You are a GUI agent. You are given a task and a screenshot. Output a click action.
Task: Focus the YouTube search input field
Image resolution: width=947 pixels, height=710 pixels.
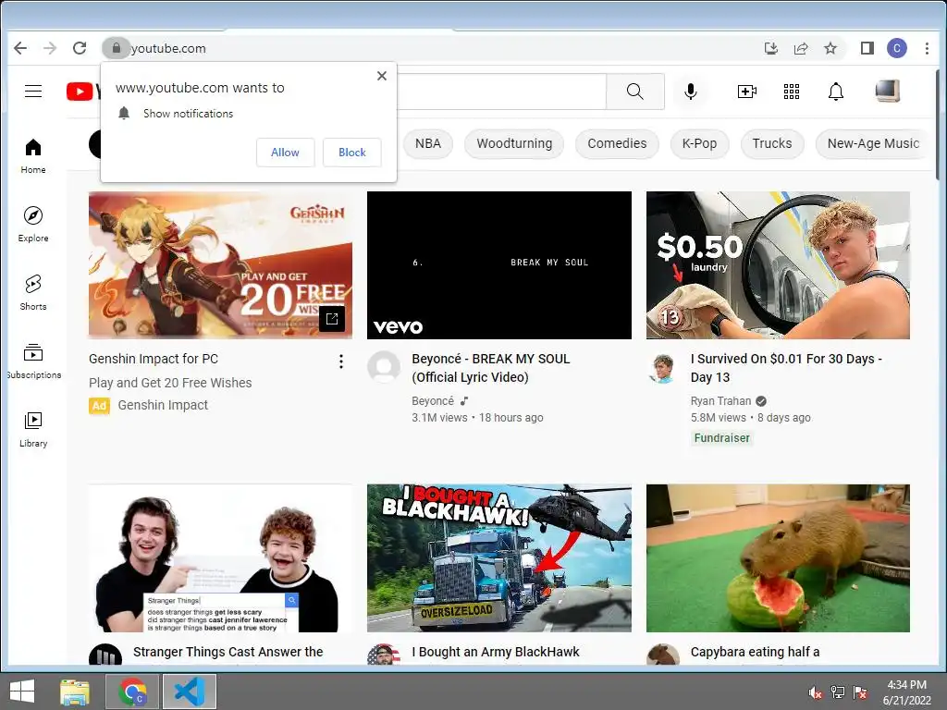501,92
